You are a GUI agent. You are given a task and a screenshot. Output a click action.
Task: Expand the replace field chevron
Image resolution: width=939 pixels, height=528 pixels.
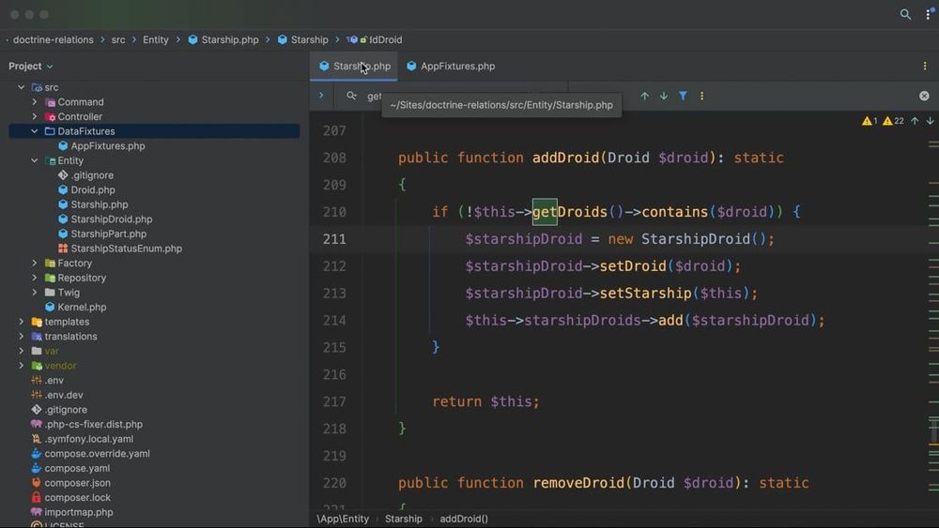tap(321, 95)
